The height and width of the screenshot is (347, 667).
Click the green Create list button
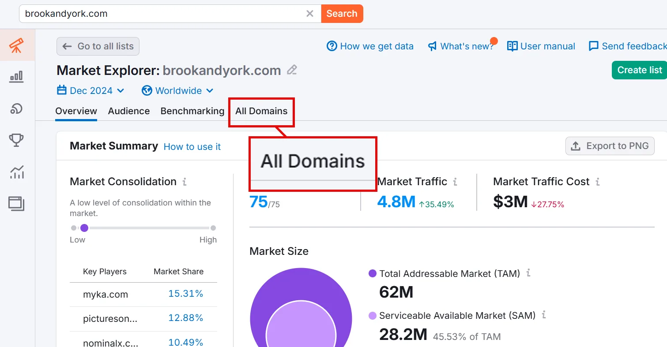point(639,70)
